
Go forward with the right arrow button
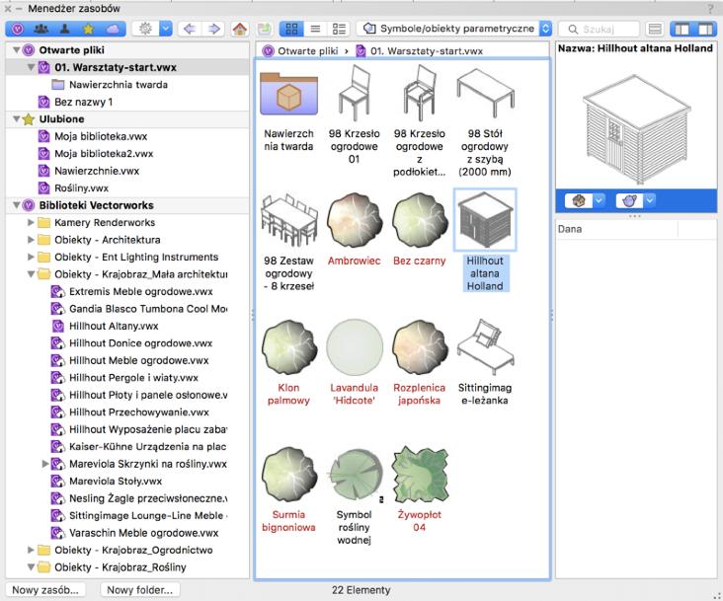coord(213,29)
